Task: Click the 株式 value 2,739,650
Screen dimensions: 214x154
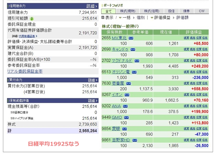Action: tap(88, 124)
